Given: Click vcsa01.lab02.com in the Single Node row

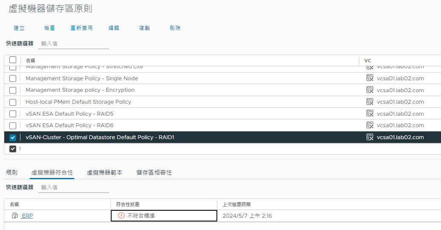Looking at the screenshot, I should [400, 79].
